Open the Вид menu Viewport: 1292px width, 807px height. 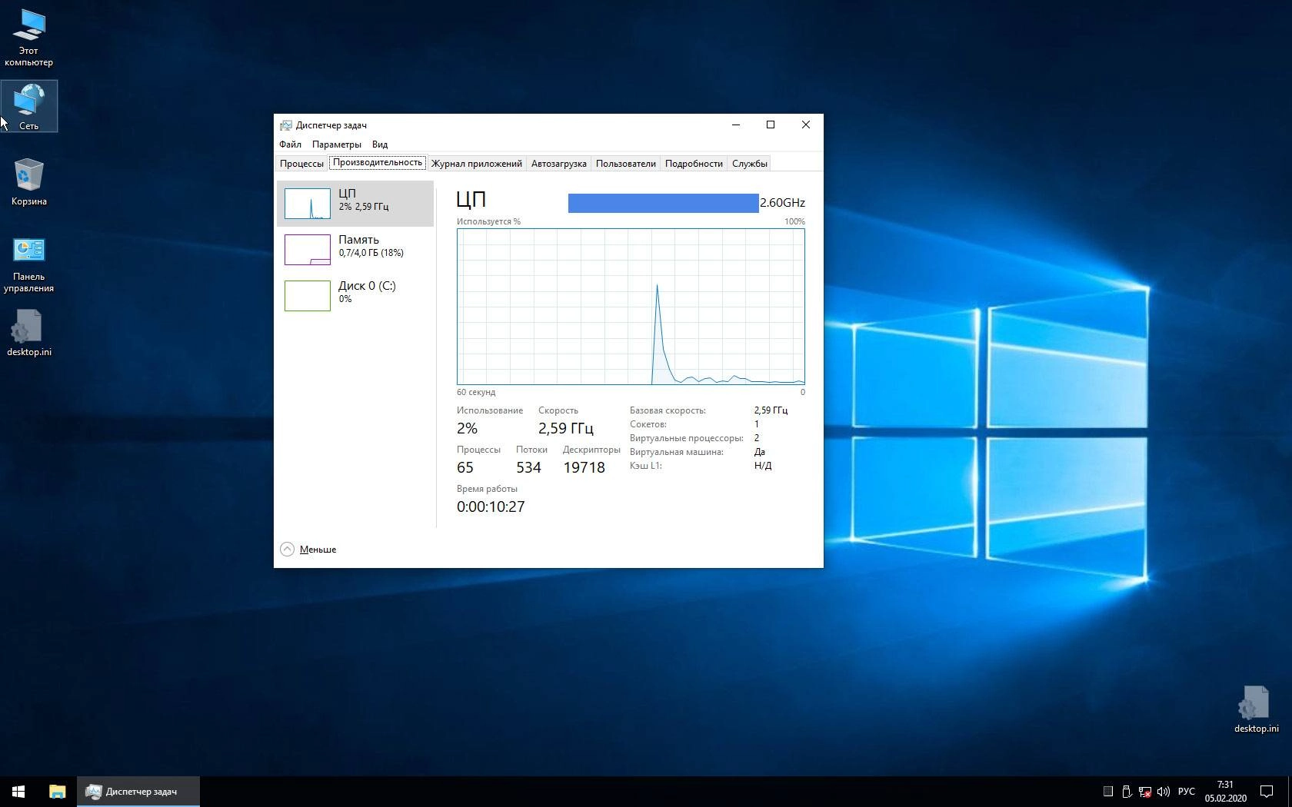[x=380, y=144]
